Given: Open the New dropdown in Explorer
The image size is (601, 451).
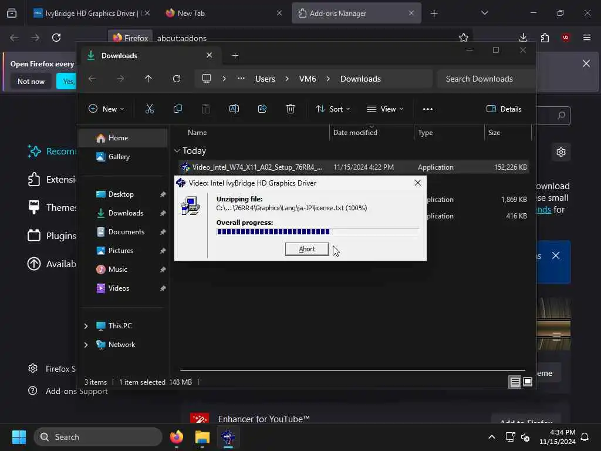Looking at the screenshot, I should (x=106, y=109).
